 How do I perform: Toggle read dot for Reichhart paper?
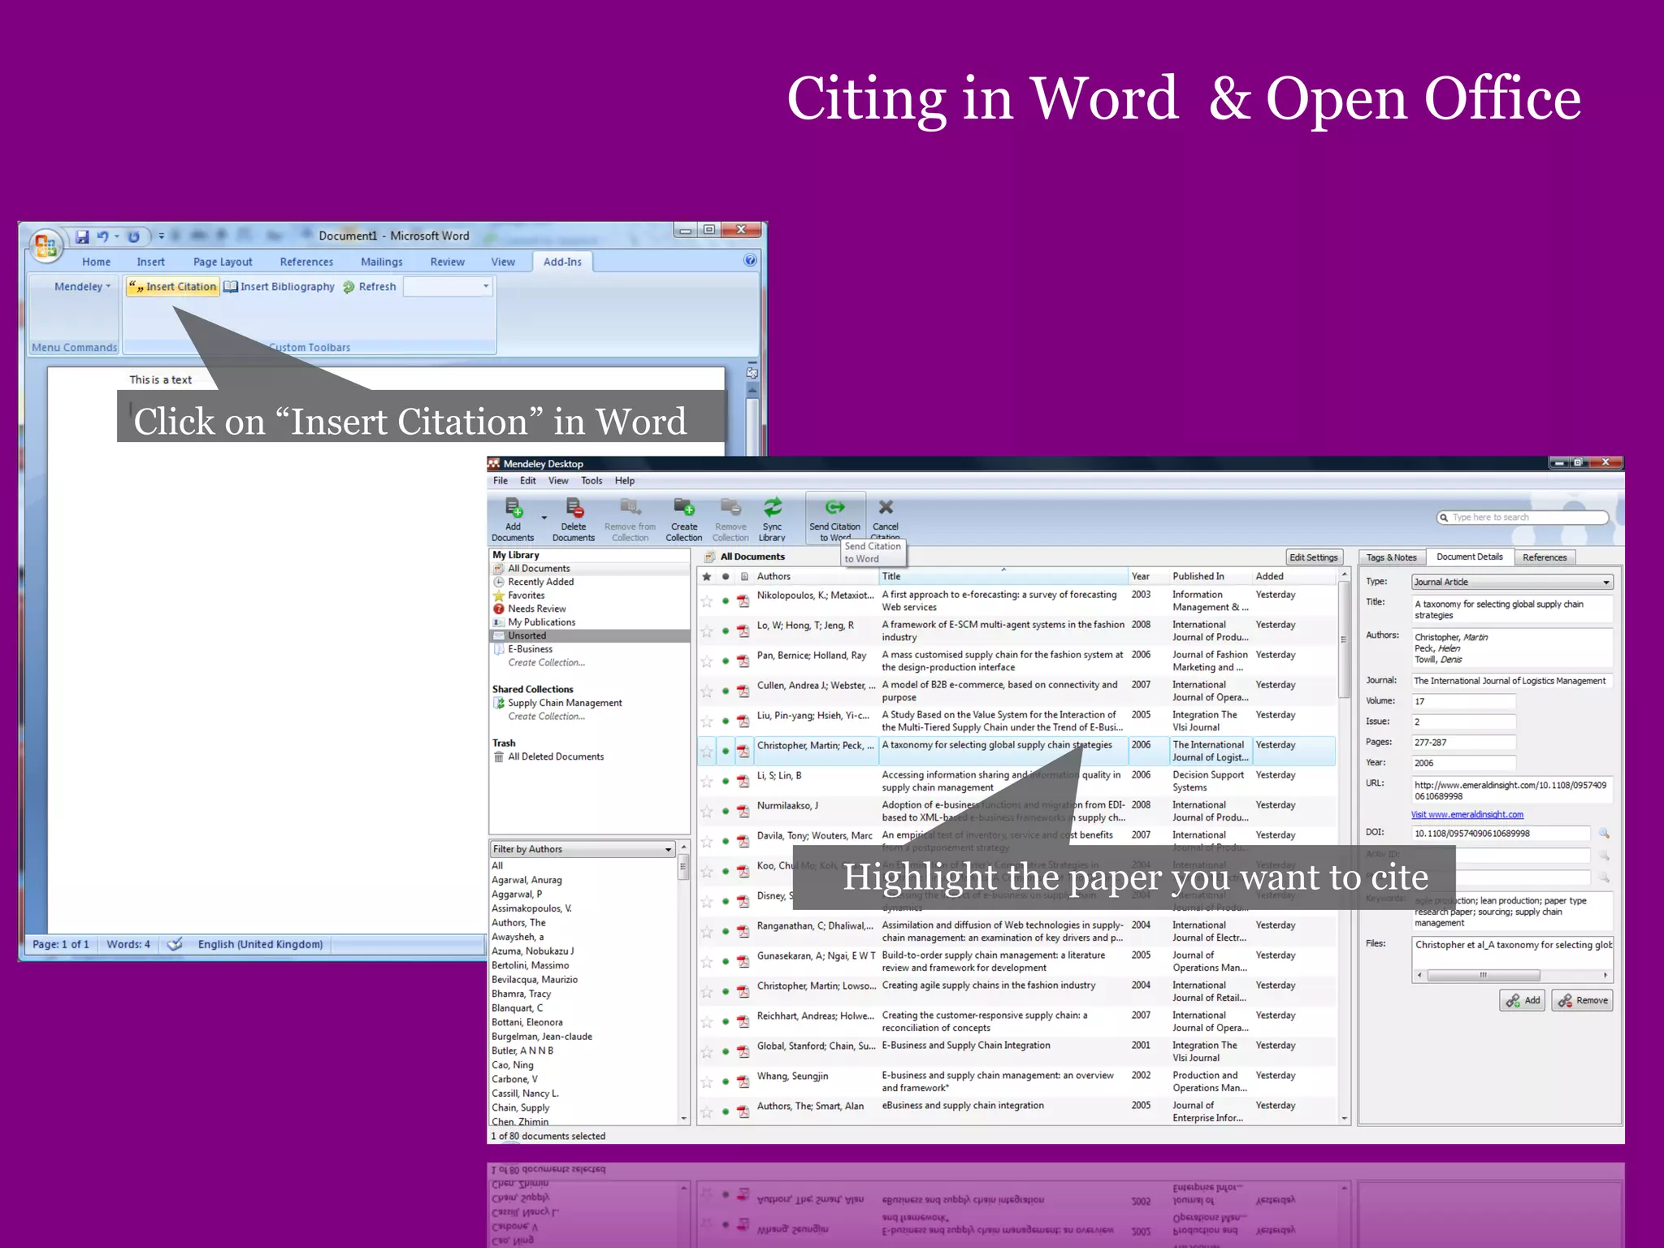pyautogui.click(x=726, y=1022)
